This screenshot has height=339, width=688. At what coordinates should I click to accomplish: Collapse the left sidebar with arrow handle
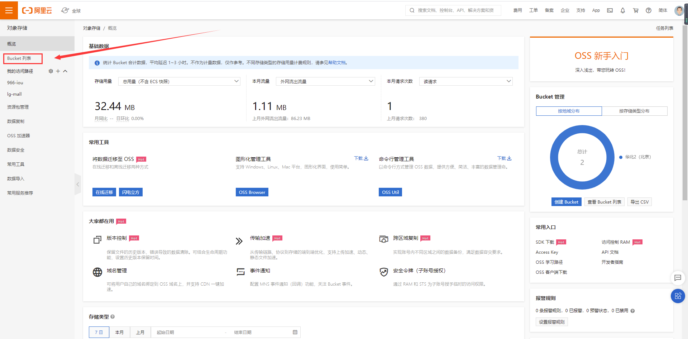(x=78, y=184)
